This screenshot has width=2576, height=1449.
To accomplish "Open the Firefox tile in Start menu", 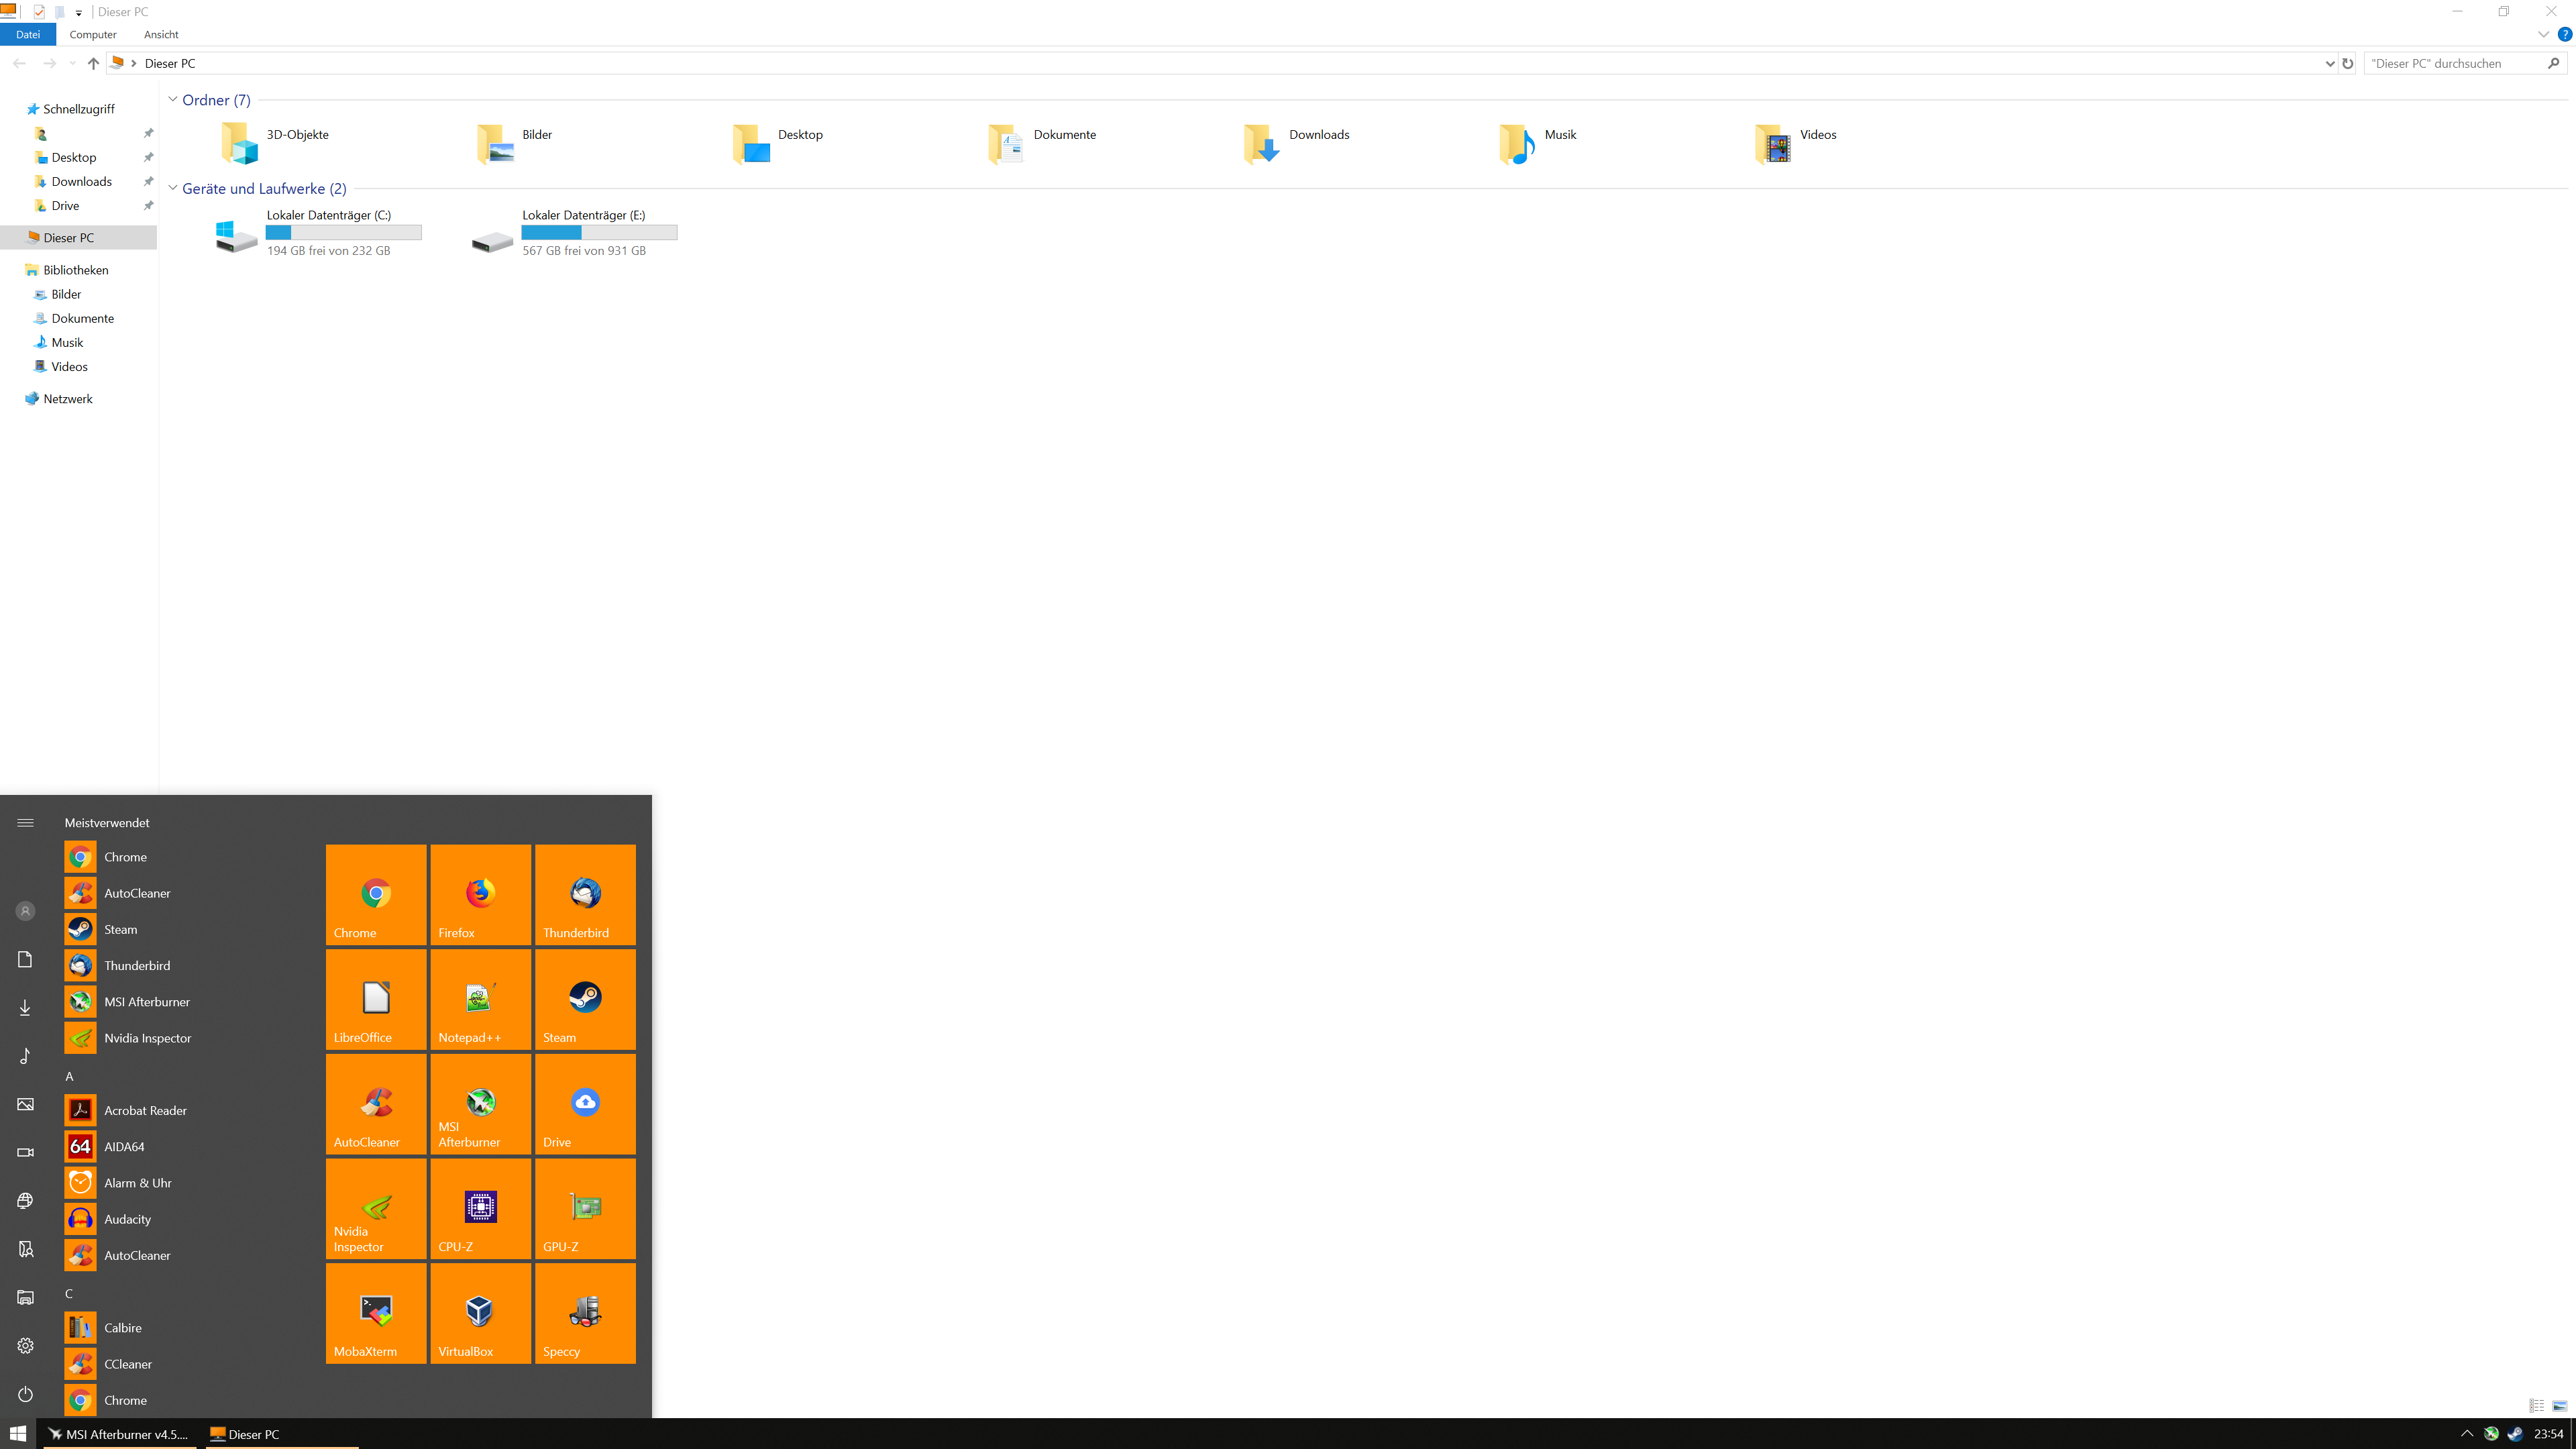I will pyautogui.click(x=480, y=894).
